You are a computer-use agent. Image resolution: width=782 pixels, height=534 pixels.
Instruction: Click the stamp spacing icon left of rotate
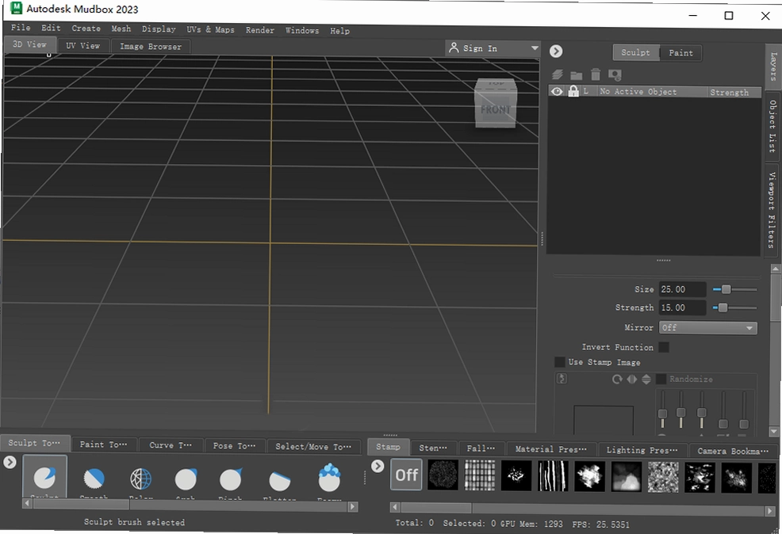(562, 379)
